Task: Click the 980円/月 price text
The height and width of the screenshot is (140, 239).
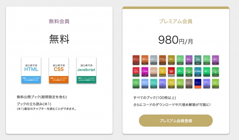Action: coord(176,40)
